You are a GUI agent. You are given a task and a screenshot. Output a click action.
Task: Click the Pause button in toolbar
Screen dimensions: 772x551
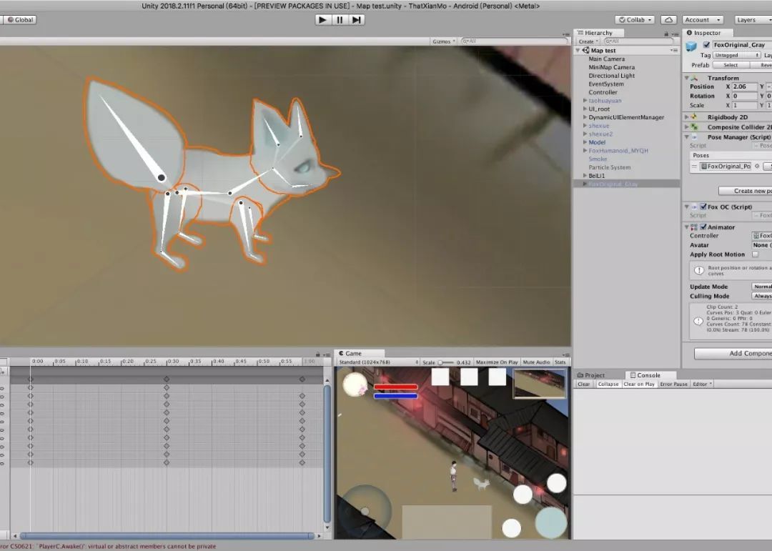340,20
